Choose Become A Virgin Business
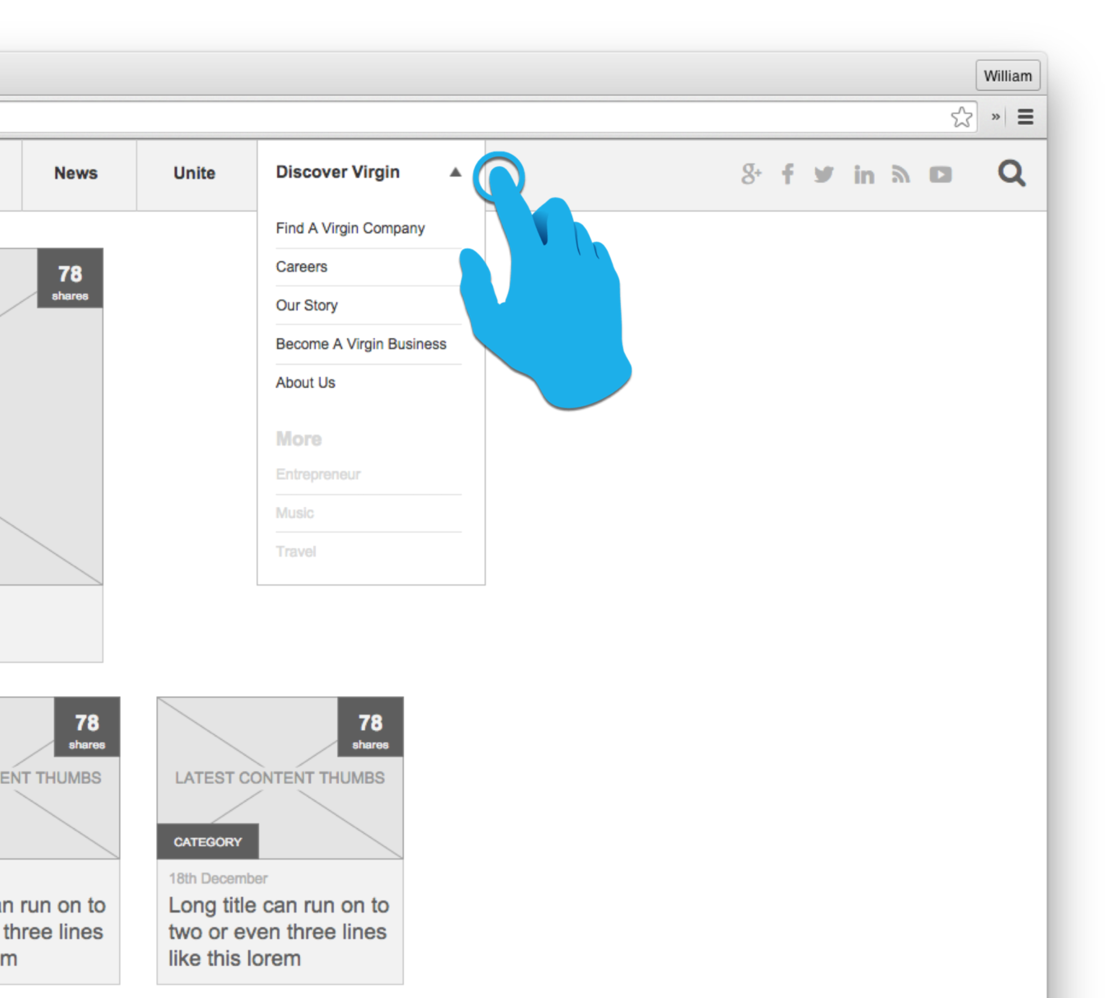 (x=361, y=344)
